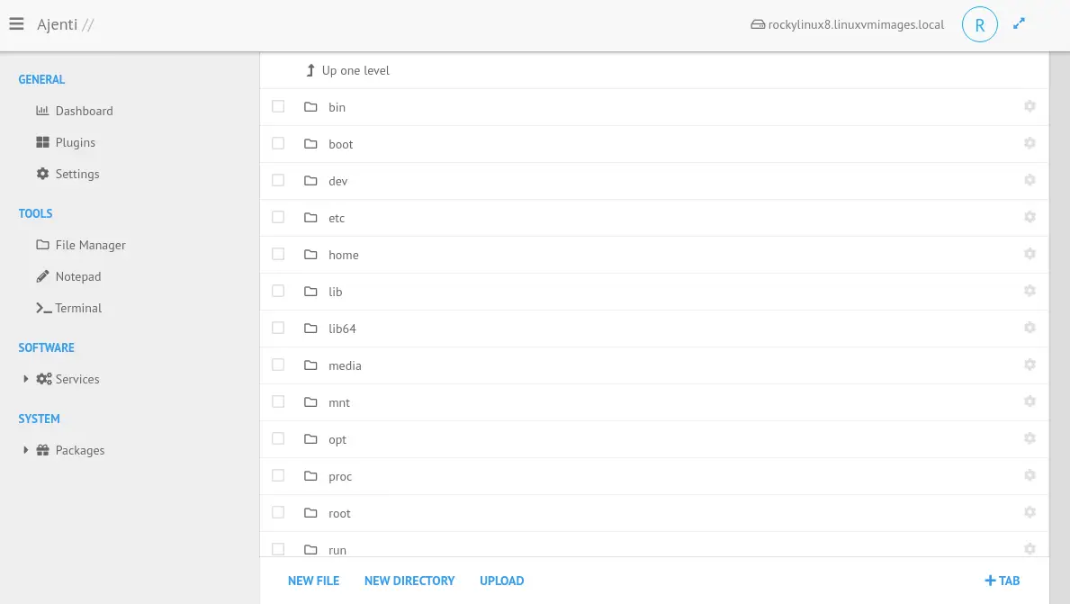Launch the Terminal tool

coord(77,308)
